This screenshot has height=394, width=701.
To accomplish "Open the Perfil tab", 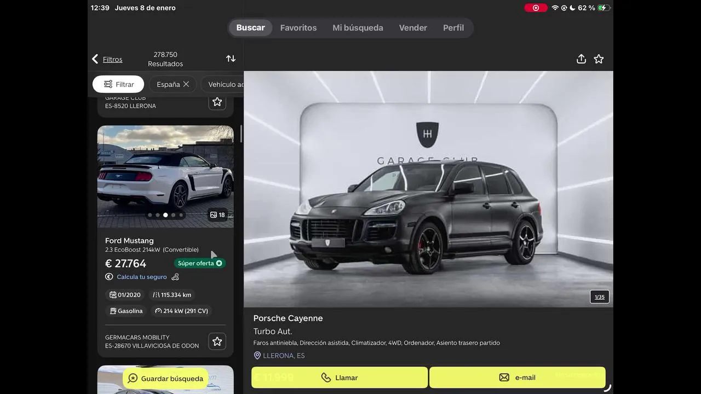I will point(453,28).
